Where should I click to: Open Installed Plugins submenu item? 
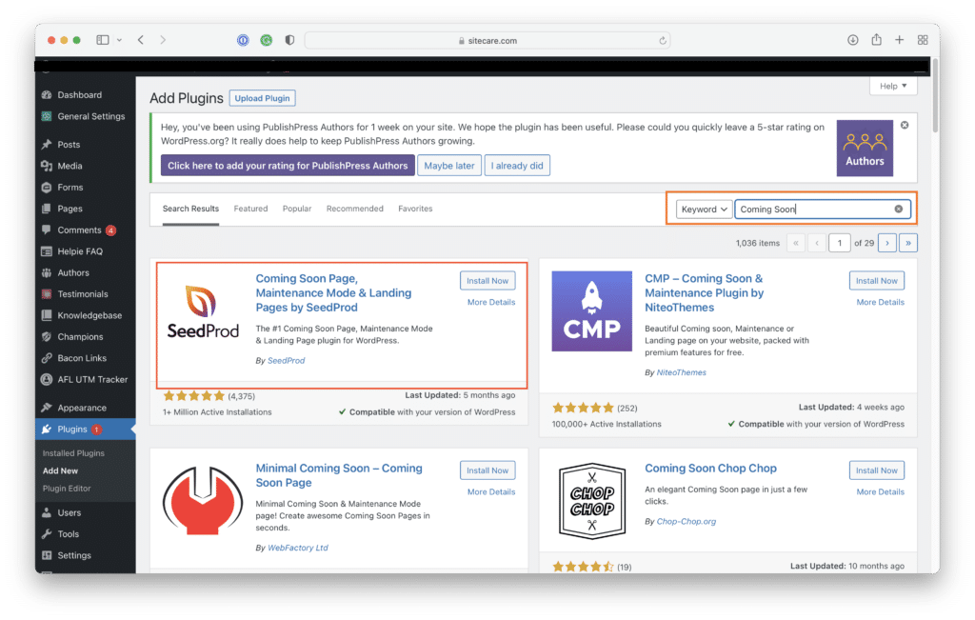tap(73, 453)
